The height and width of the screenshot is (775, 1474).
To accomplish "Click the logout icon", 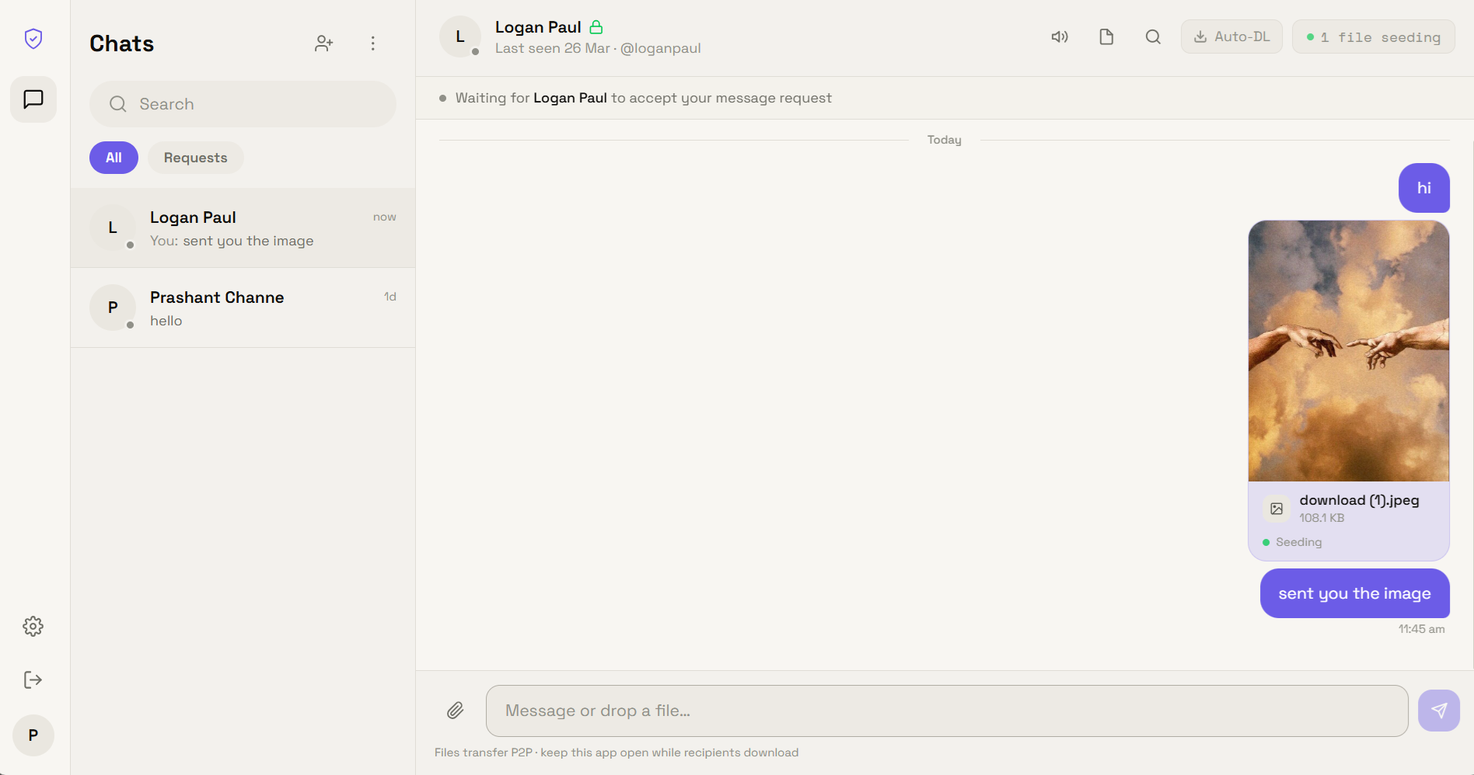I will coord(33,679).
